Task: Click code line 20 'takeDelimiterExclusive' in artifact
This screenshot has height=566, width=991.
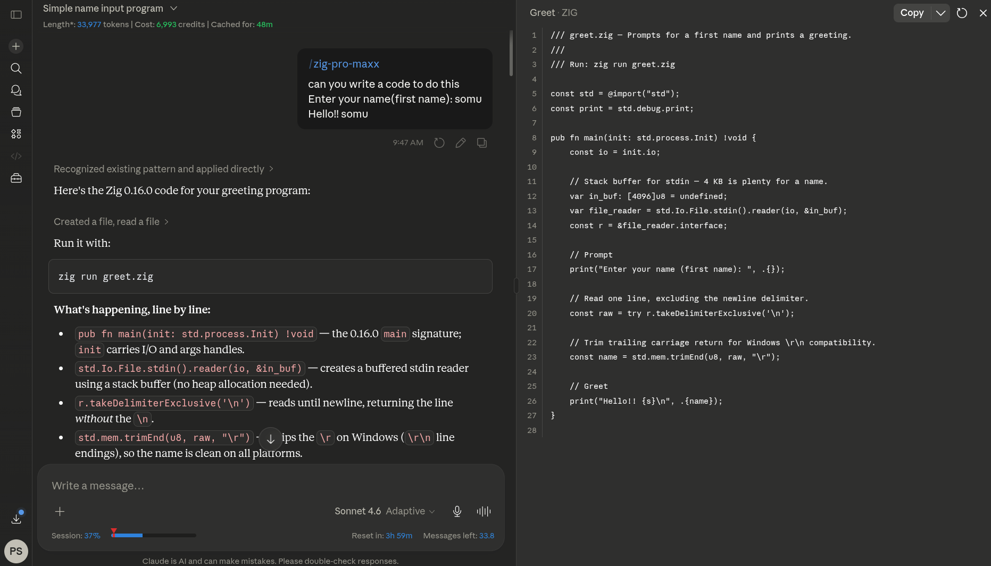Action: [x=682, y=313]
